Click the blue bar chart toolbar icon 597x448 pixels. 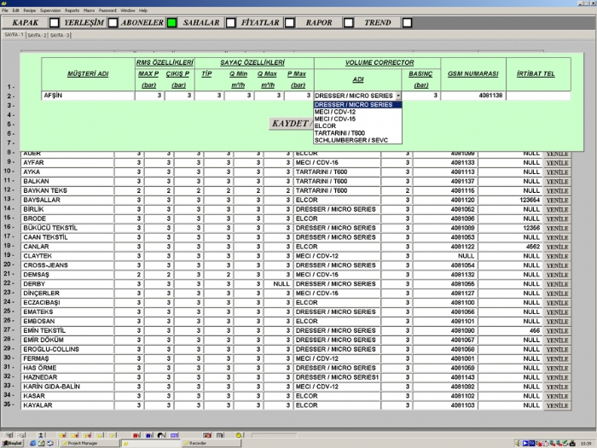(149, 435)
